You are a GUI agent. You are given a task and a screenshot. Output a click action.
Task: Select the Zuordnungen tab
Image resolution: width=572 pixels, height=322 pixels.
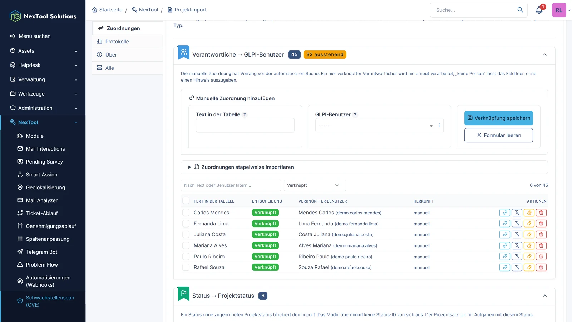tap(127, 28)
